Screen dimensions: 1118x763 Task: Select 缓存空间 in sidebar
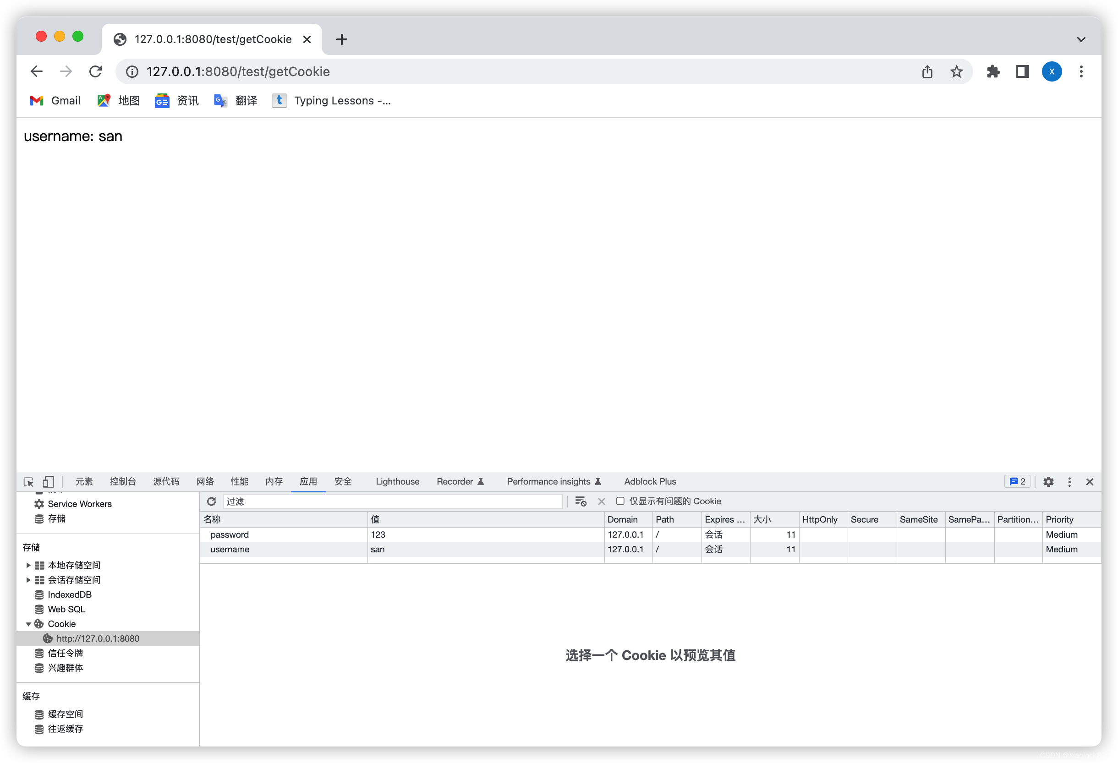(65, 714)
